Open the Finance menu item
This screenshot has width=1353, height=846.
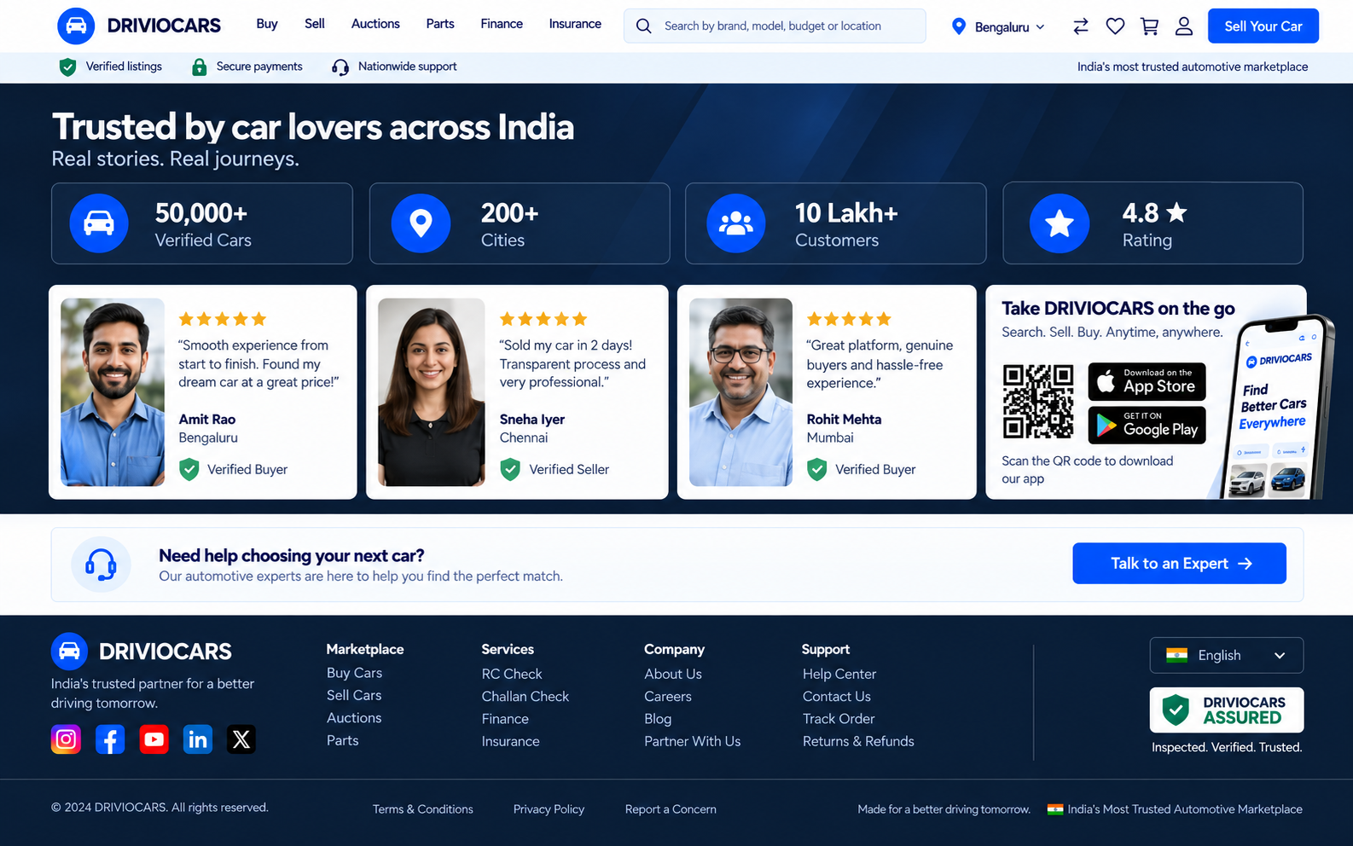502,24
